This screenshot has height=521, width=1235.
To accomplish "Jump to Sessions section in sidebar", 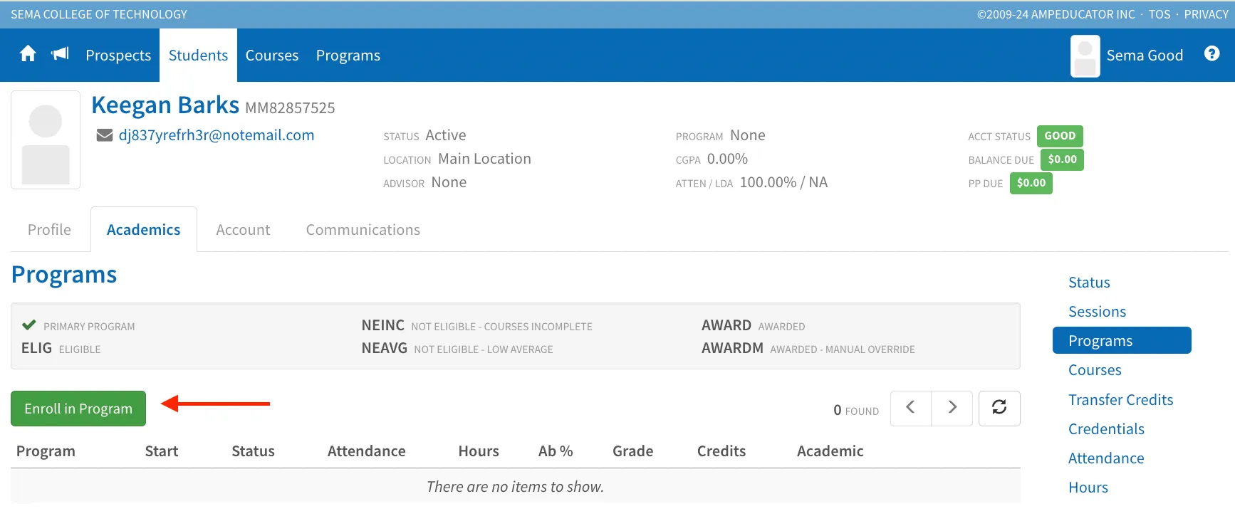I will click(1097, 312).
